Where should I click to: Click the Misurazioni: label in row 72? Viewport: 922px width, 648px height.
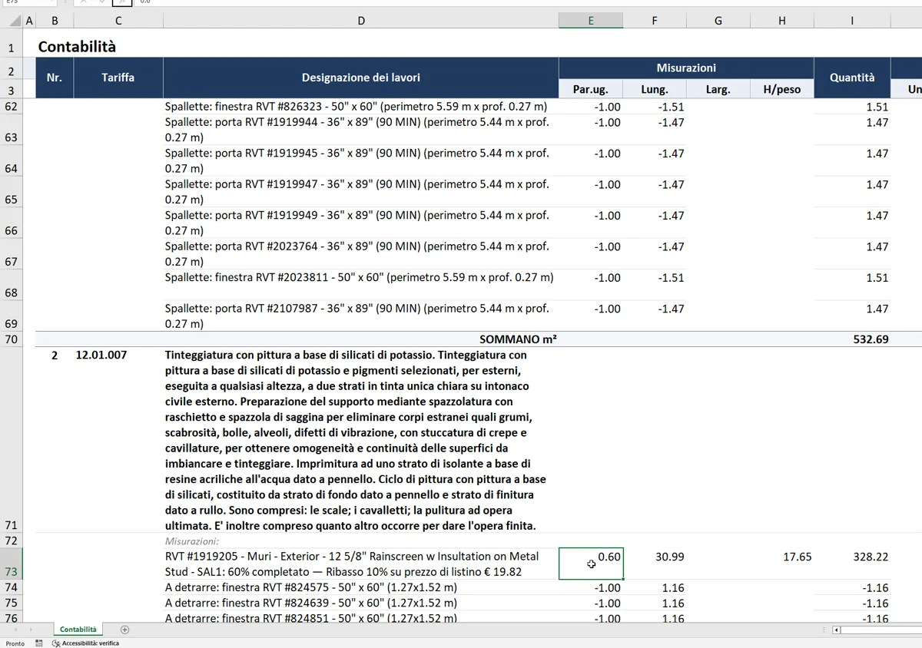coord(192,541)
